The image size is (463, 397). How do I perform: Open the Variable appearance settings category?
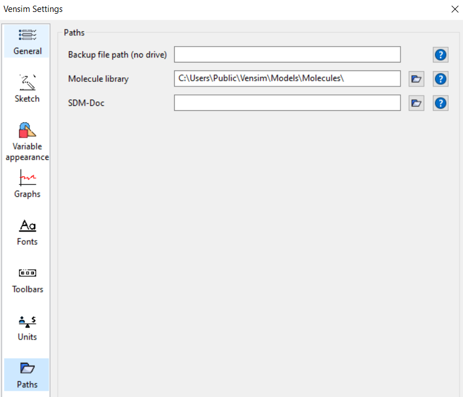click(x=27, y=142)
